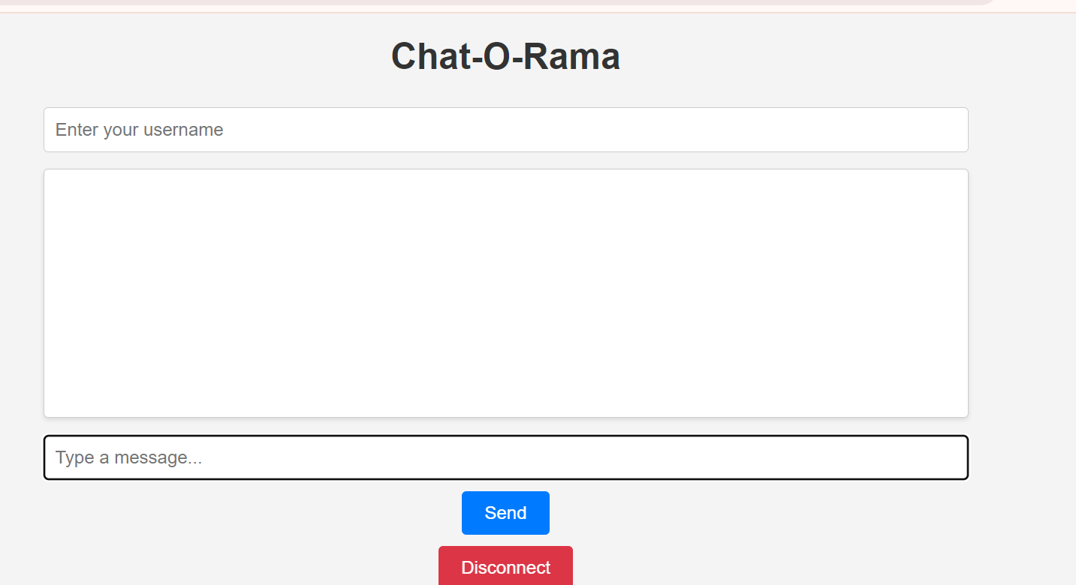Click the Chat-O-Rama page title

pyautogui.click(x=505, y=55)
